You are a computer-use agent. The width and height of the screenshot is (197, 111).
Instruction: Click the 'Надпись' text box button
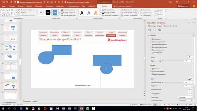(22, 13)
